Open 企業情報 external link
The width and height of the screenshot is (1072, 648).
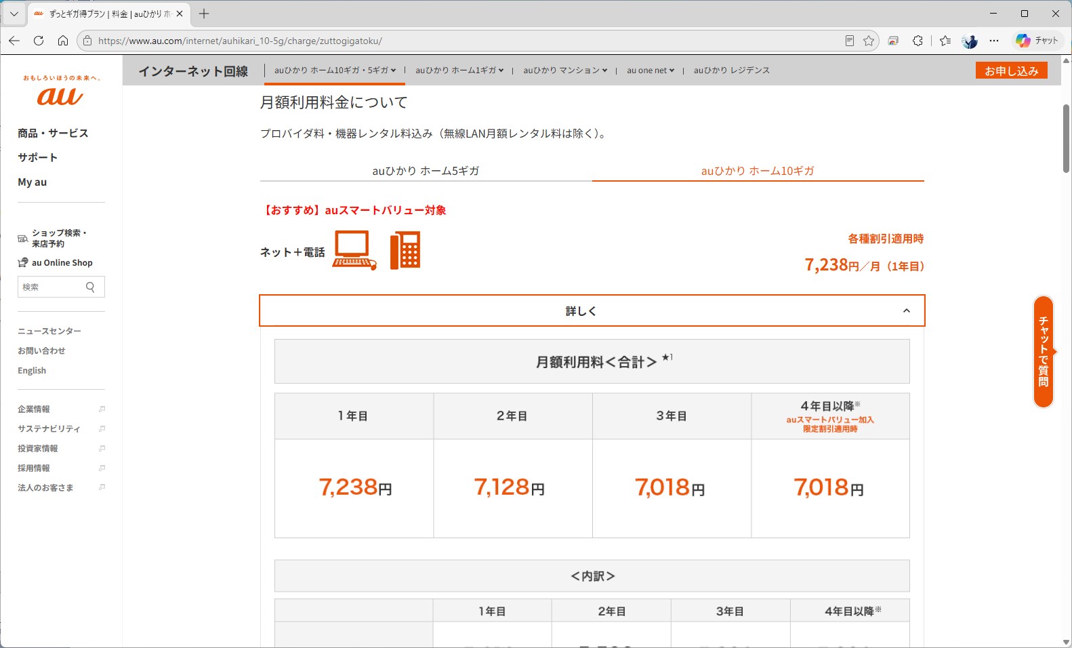click(61, 409)
